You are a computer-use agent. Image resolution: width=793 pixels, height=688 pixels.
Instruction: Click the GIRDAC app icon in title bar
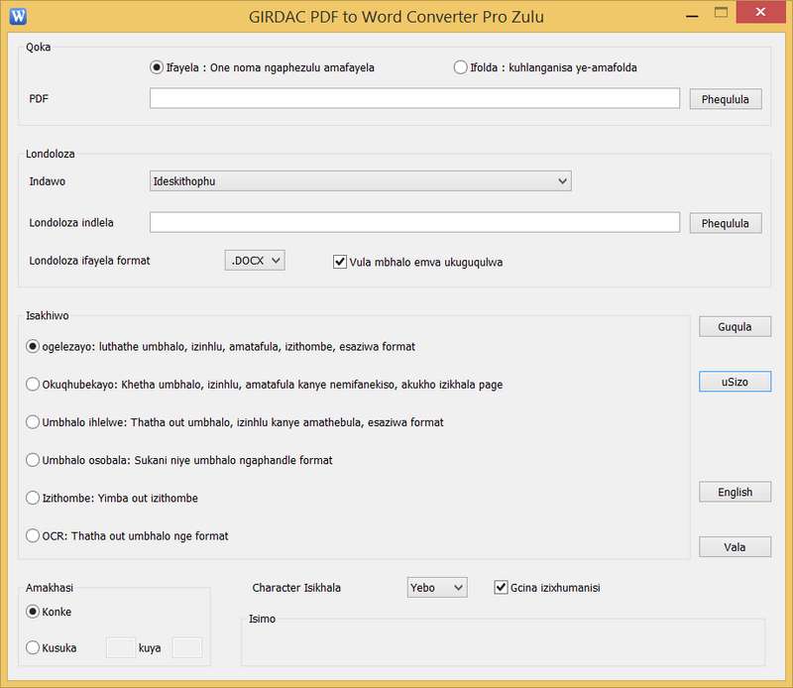[x=18, y=16]
